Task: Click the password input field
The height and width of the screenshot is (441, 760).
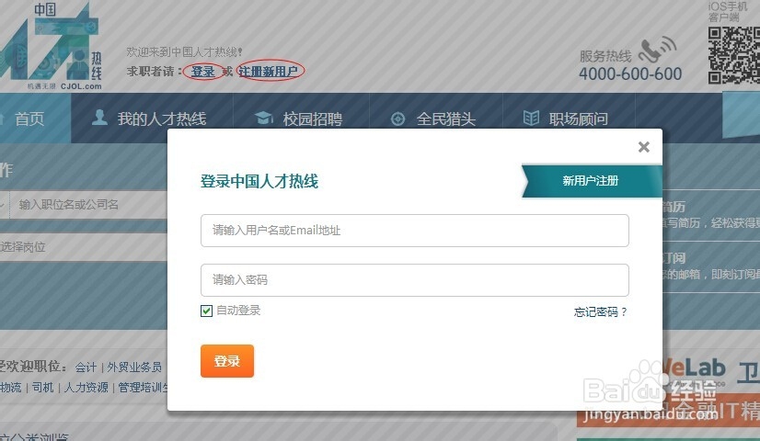Action: click(x=415, y=280)
